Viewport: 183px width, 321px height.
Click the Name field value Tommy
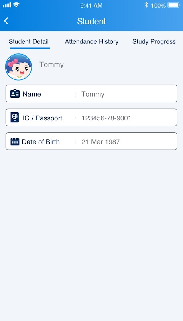pos(93,94)
